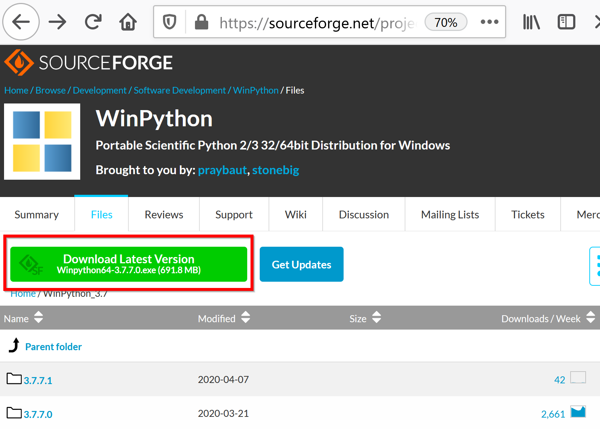Open the Tickets tab
The height and width of the screenshot is (429, 600).
pyautogui.click(x=528, y=215)
